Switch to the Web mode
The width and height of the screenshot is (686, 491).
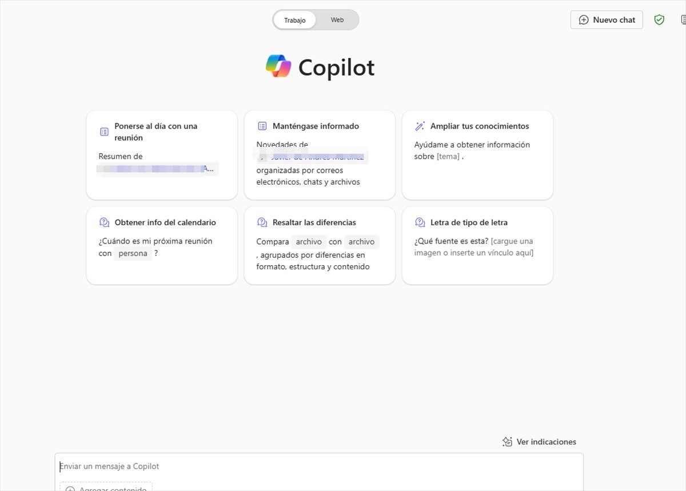click(337, 19)
